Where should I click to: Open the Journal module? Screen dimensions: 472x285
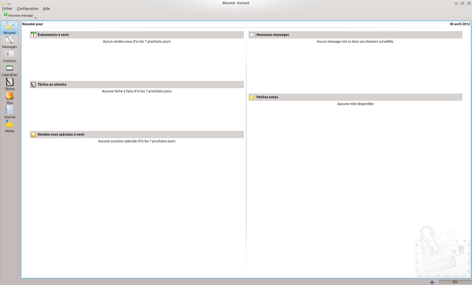click(10, 112)
